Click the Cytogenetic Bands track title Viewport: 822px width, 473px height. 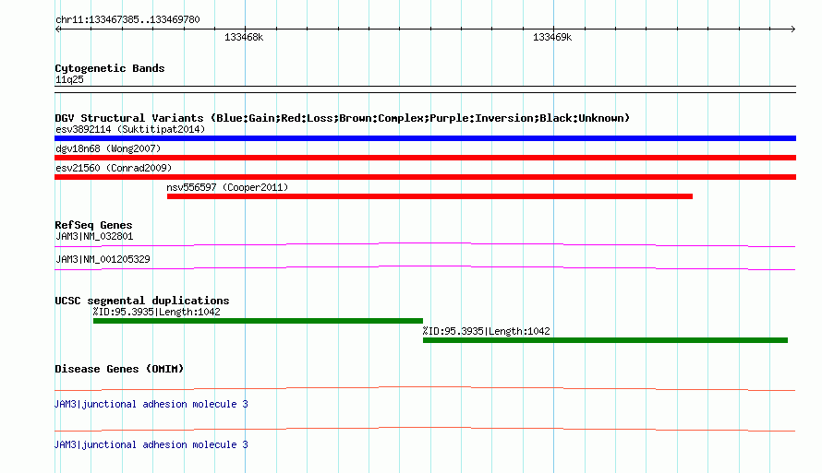(x=110, y=68)
